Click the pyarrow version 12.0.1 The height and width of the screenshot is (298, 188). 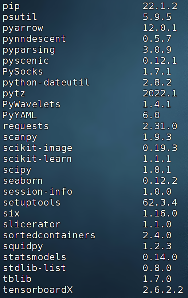point(160,28)
